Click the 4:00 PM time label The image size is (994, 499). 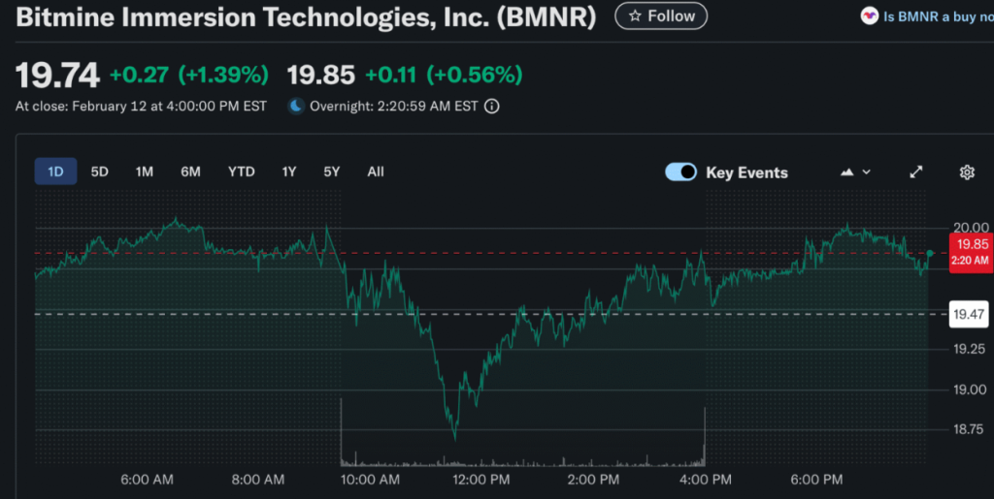click(706, 480)
